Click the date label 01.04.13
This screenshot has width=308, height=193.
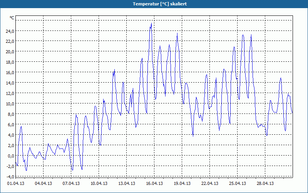pos(16,184)
